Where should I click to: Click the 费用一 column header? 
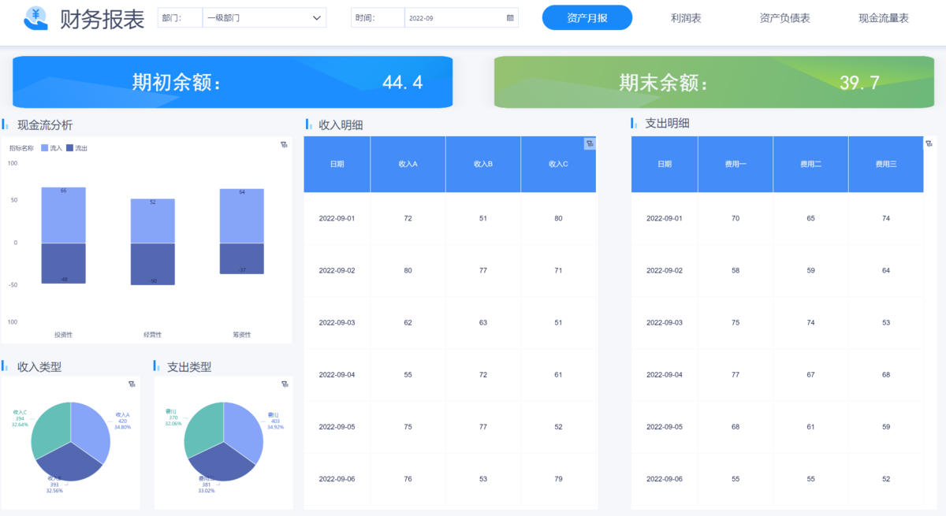pyautogui.click(x=736, y=164)
